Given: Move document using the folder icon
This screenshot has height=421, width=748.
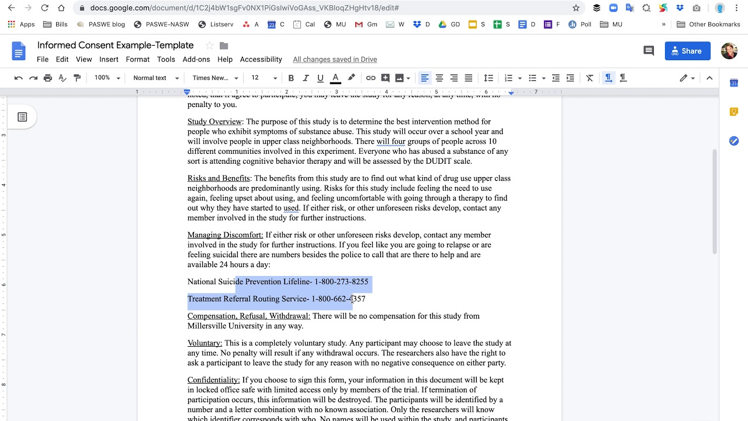Looking at the screenshot, I should 224,46.
